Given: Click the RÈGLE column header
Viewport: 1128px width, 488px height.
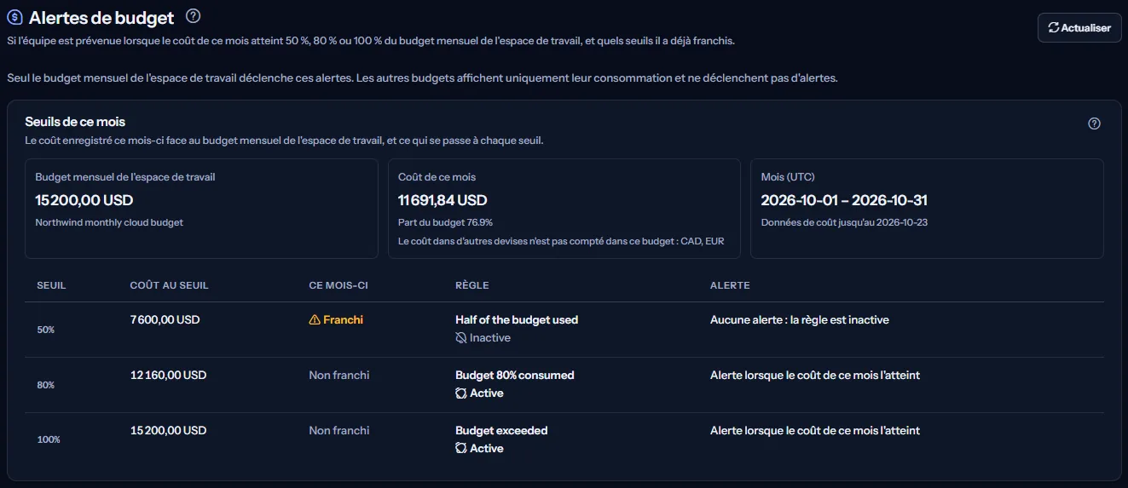Looking at the screenshot, I should (x=472, y=285).
